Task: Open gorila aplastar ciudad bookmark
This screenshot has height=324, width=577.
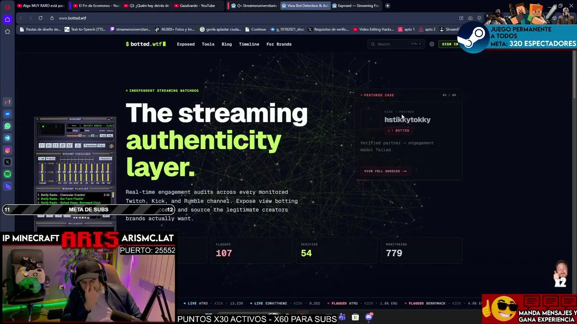Action: (x=221, y=29)
